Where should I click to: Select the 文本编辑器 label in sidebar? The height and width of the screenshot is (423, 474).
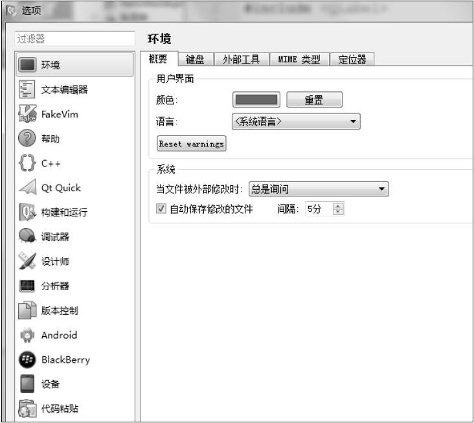64,89
